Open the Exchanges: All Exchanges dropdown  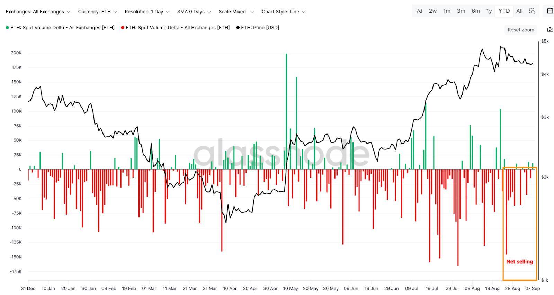coord(38,12)
